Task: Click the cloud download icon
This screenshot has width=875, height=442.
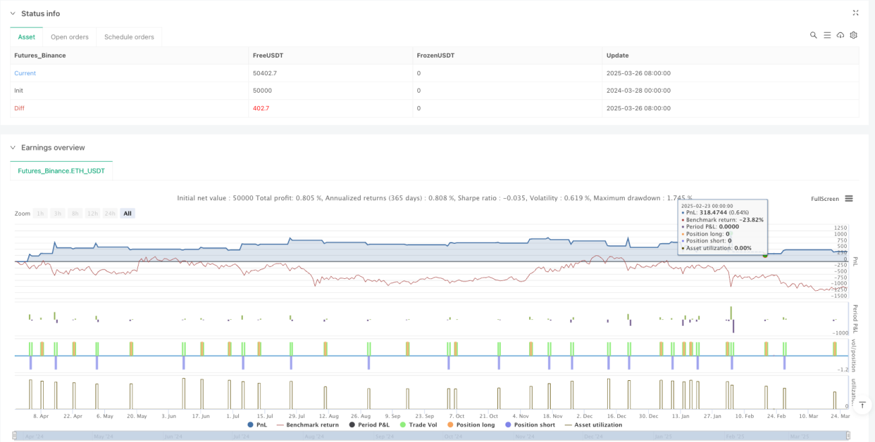Action: point(840,35)
